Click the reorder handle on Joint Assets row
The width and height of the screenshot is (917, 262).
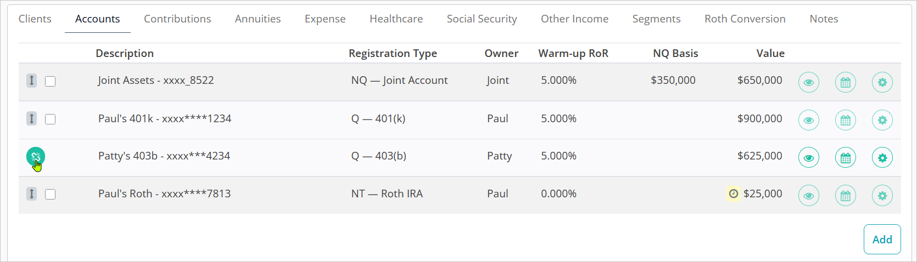coord(32,81)
